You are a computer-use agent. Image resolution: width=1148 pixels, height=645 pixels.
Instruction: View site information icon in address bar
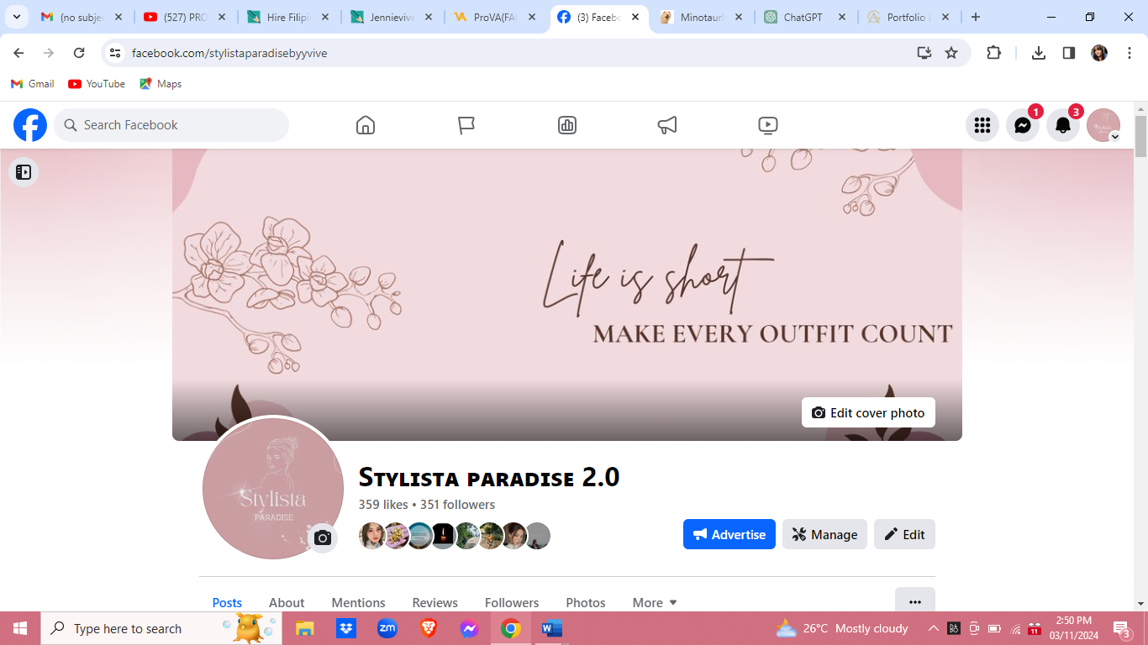click(x=116, y=53)
